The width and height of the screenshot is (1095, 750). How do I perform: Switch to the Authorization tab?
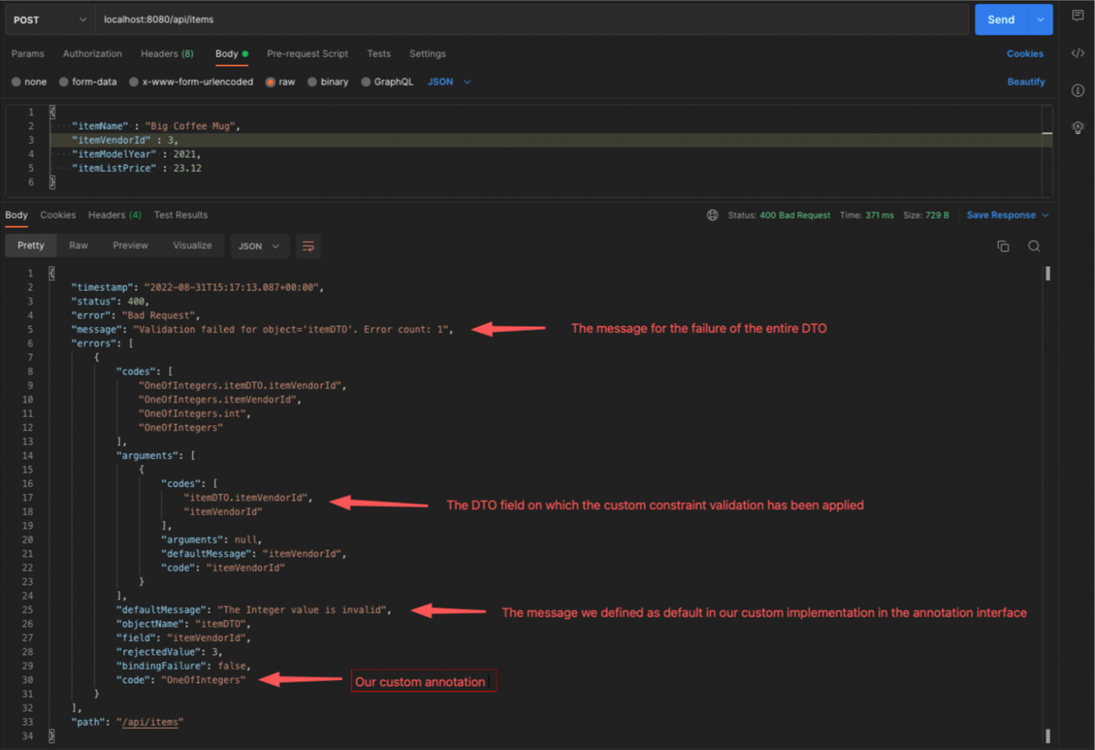pyautogui.click(x=92, y=53)
